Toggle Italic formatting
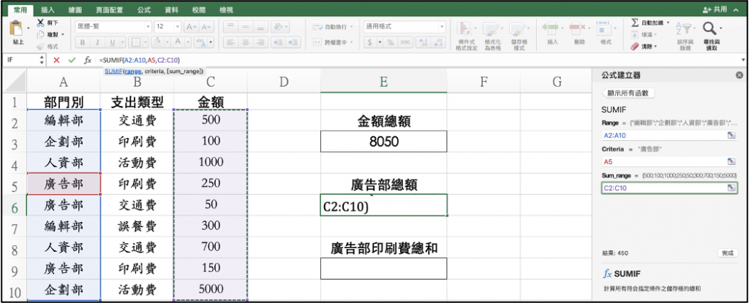 [x=97, y=42]
